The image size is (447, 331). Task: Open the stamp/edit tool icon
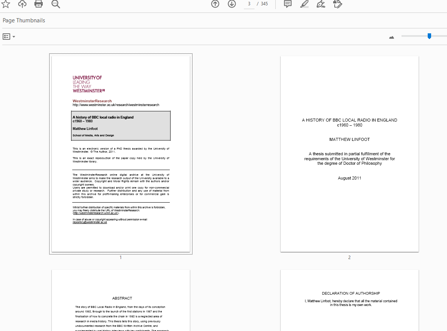coord(338,4)
